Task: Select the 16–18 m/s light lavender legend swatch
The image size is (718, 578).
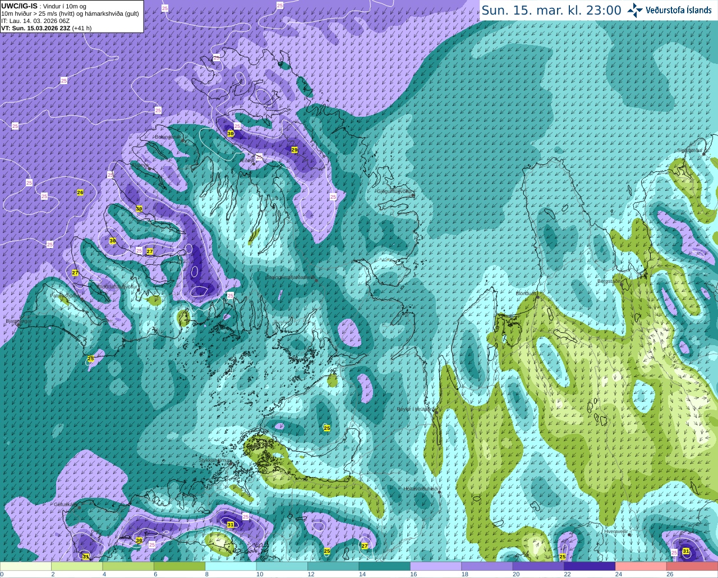Action: pos(436,567)
